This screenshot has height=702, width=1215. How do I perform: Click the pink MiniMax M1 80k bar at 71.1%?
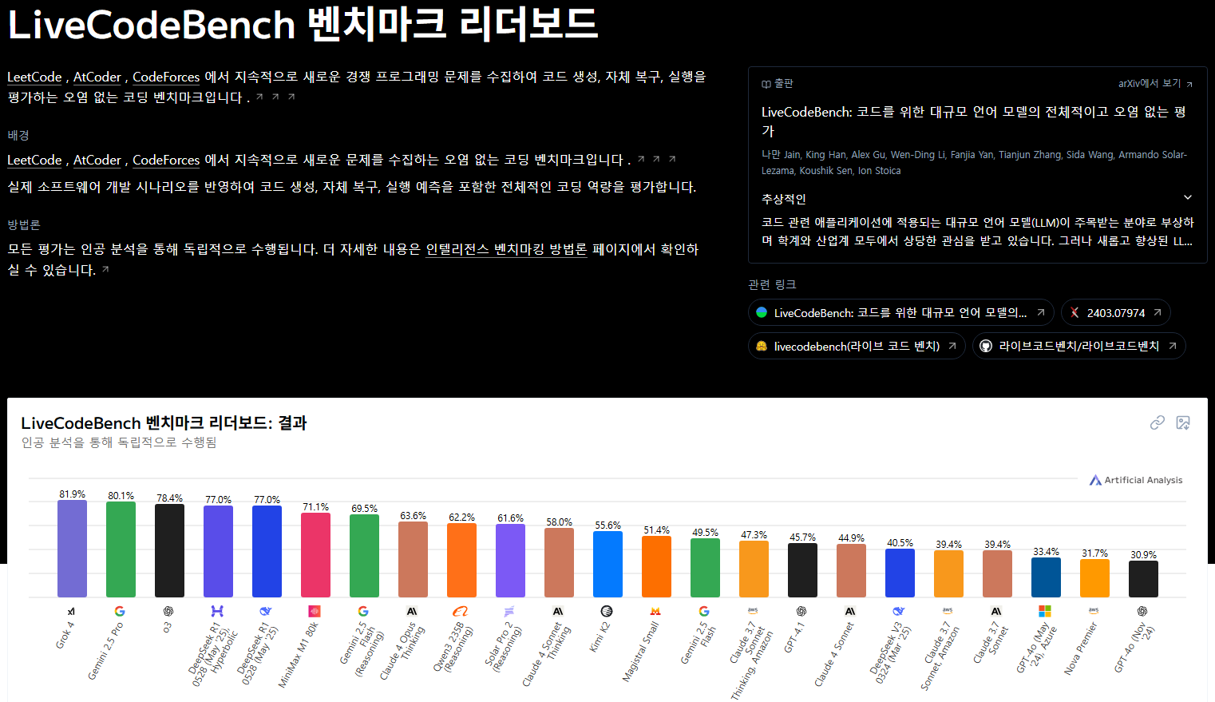pyautogui.click(x=315, y=555)
